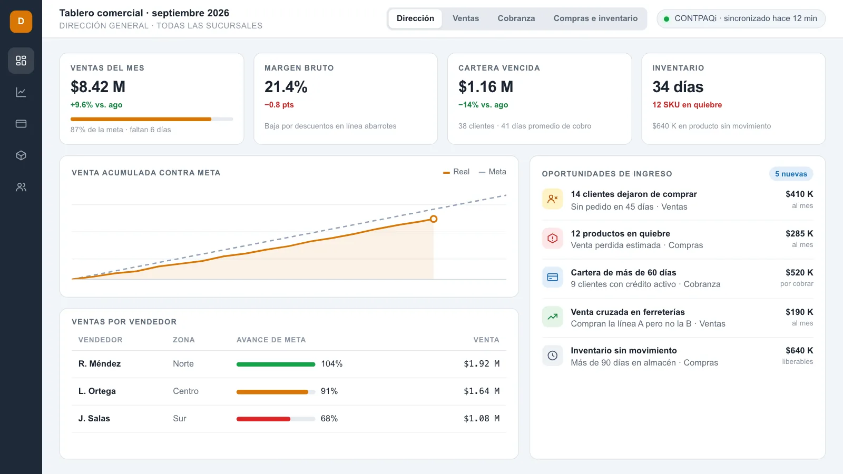
Task: Switch to the Ventas tab
Action: coord(466,18)
